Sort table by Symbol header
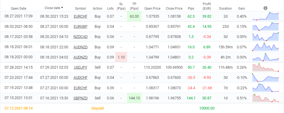Screen dimensions: 284x113 [80, 9]
